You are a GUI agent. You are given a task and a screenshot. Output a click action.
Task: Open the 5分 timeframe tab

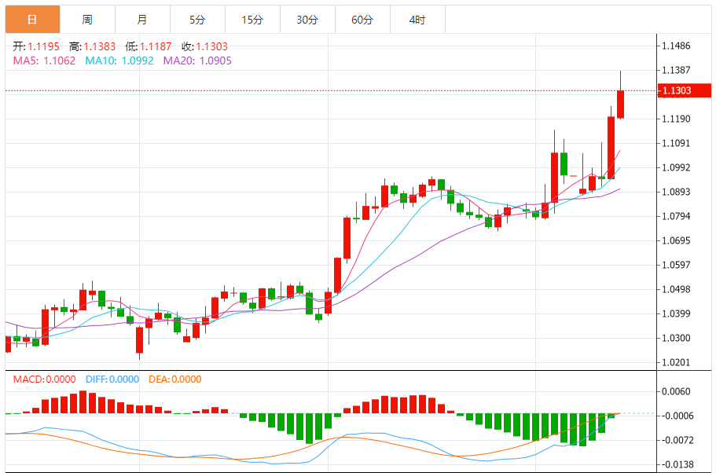click(x=197, y=20)
